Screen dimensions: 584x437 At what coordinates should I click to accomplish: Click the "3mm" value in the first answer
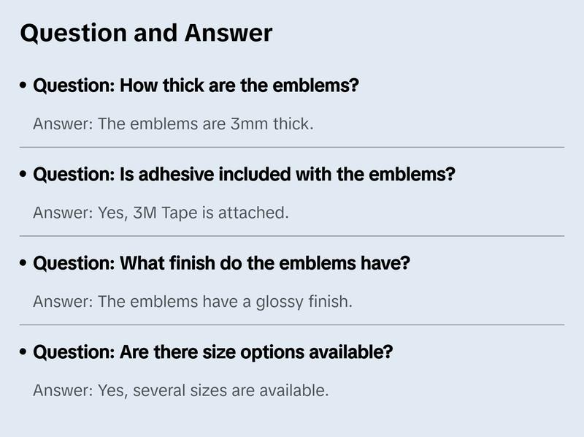pos(249,124)
